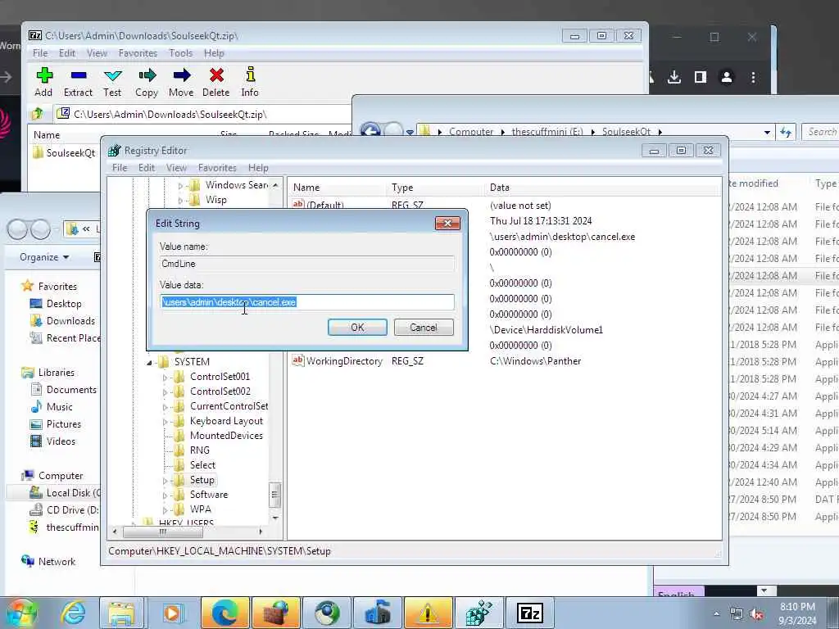Expand the WPA registry key
Image resolution: width=839 pixels, height=629 pixels.
point(165,509)
